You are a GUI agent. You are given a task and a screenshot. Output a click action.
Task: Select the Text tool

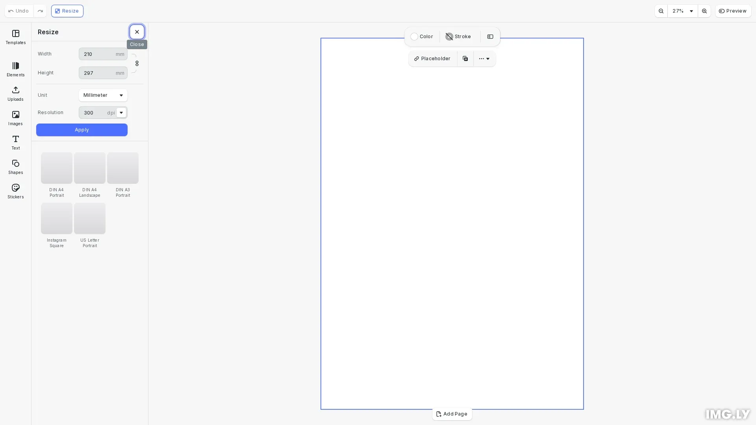15,142
